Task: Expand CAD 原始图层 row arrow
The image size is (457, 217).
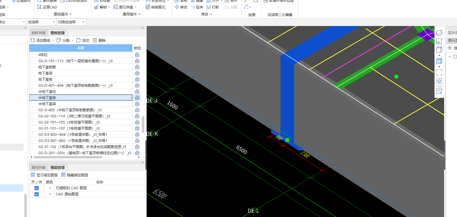Action: coord(50,194)
